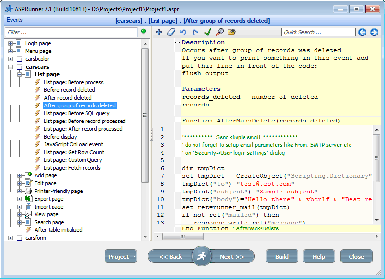Click the blue right arrow search icon

374,32
